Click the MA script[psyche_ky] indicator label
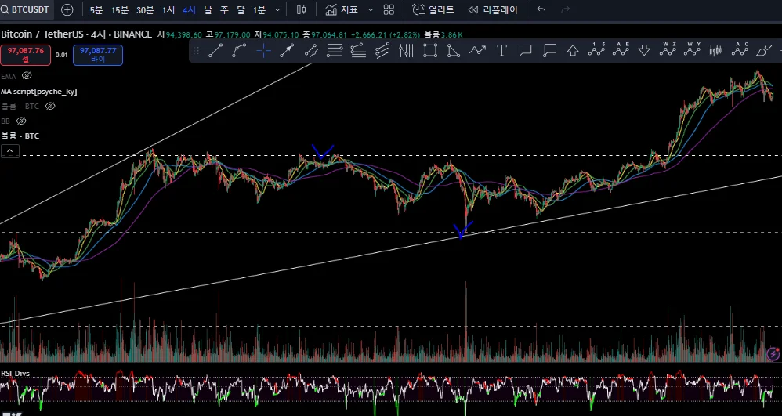 coord(39,92)
